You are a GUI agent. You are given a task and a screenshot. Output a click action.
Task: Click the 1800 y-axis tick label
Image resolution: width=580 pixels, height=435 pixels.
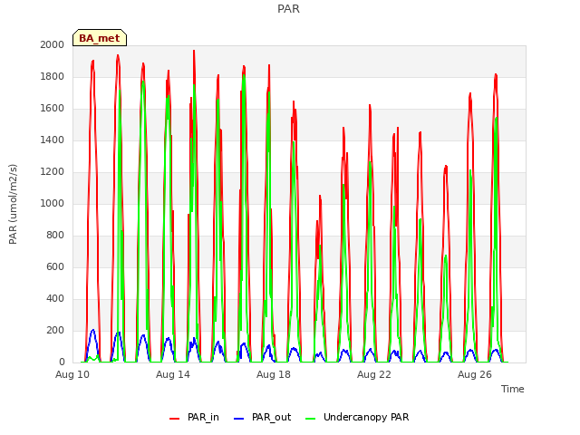pyautogui.click(x=53, y=76)
